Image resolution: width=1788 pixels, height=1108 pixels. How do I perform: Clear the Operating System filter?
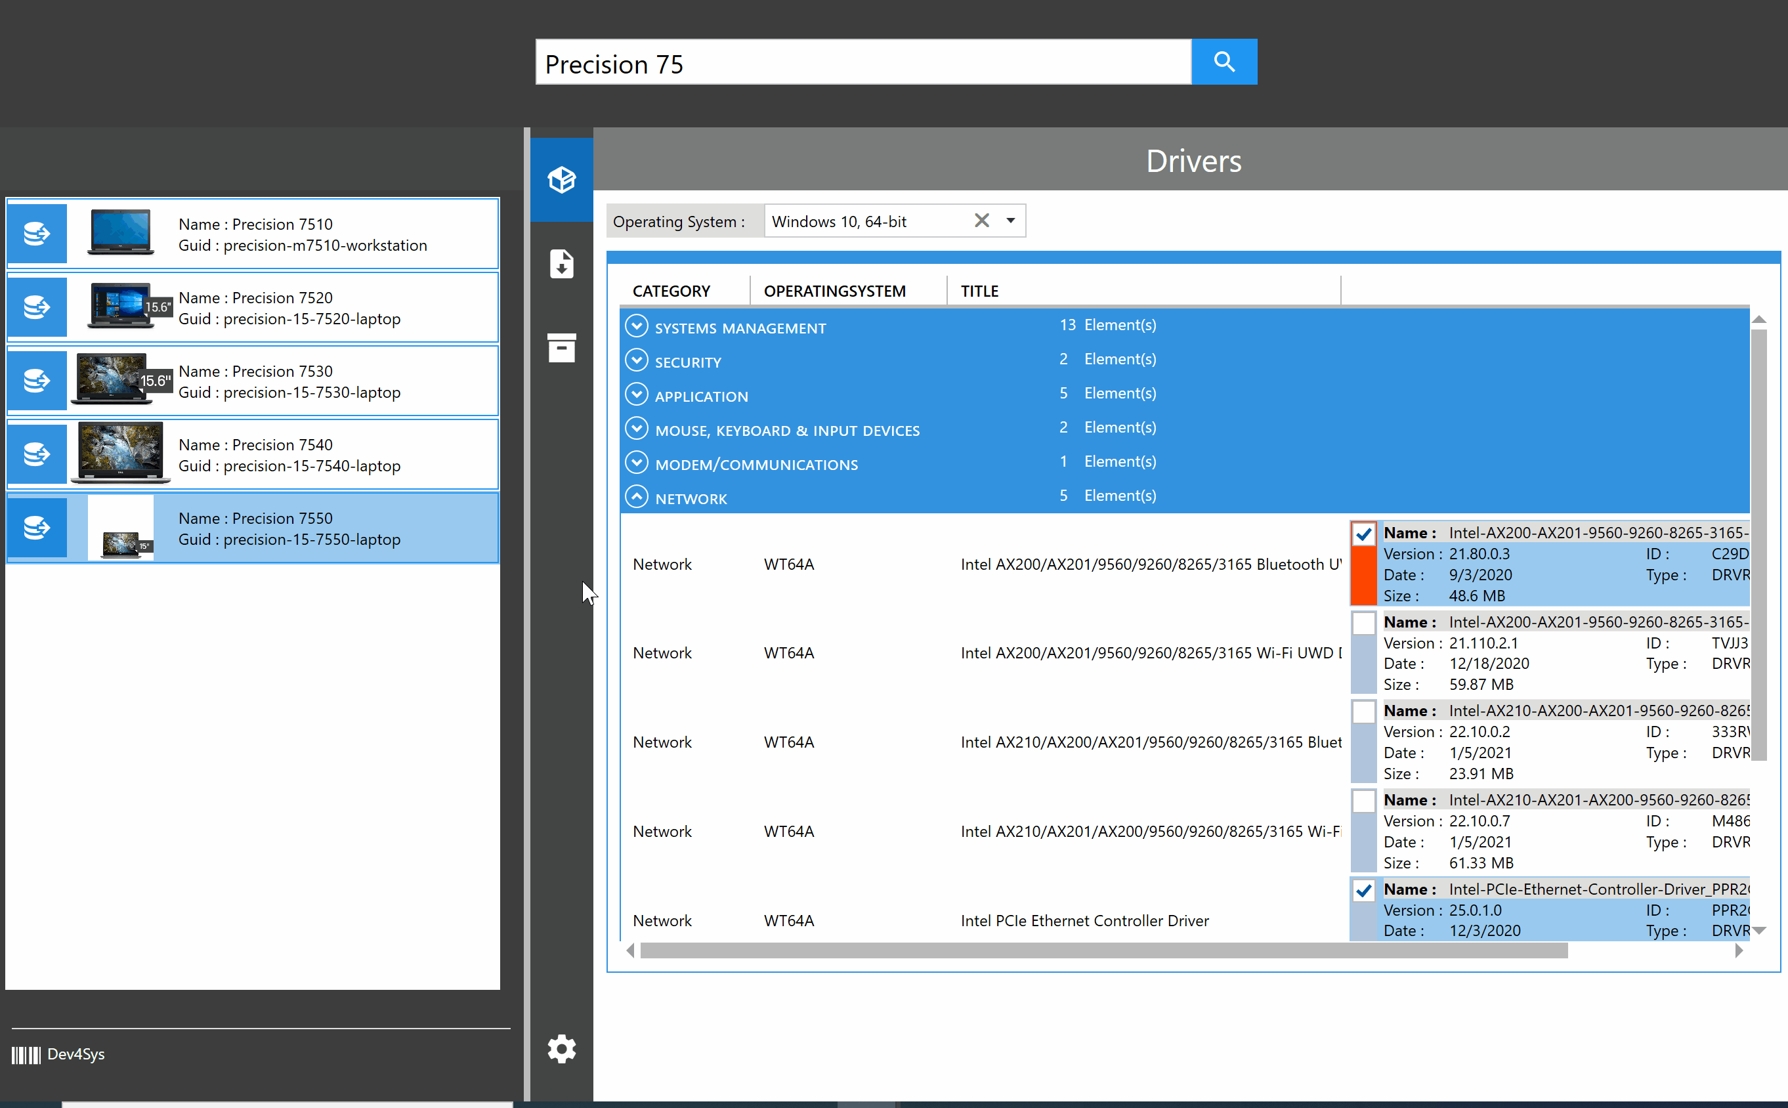coord(982,221)
